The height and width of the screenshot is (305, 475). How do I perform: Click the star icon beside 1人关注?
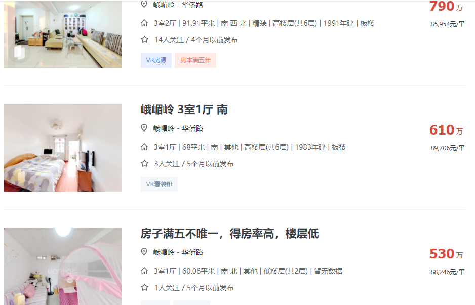[144, 287]
